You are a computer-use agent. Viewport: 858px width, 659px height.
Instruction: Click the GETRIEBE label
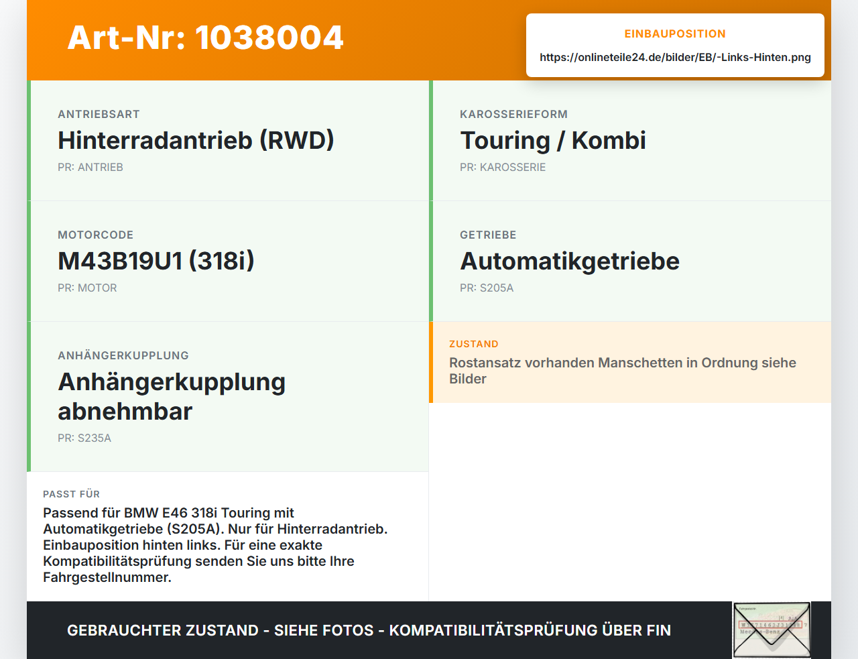point(488,235)
